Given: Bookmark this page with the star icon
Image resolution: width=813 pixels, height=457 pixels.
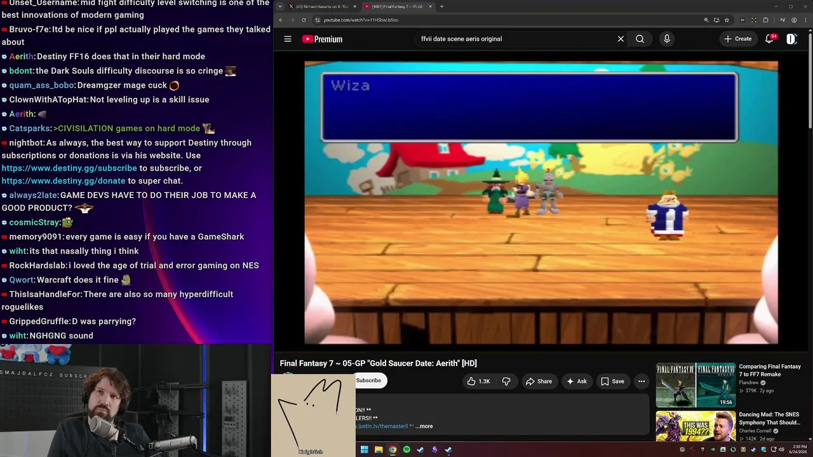Looking at the screenshot, I should pos(727,20).
